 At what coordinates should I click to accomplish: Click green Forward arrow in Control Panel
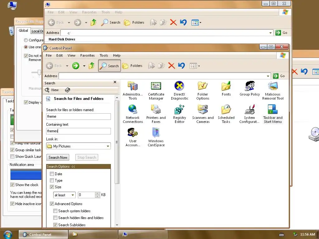[76, 66]
